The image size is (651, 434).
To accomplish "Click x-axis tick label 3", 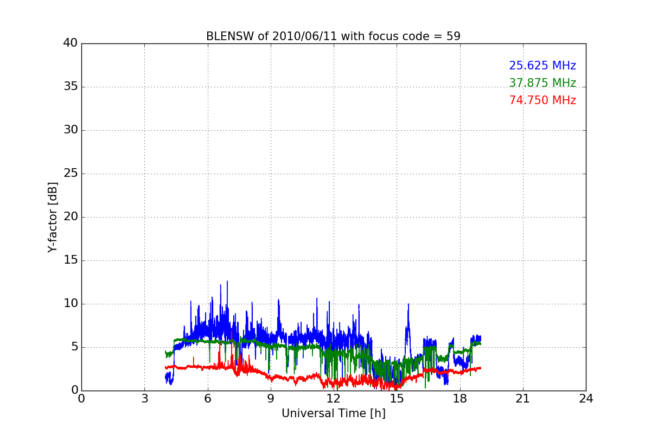I will point(144,398).
